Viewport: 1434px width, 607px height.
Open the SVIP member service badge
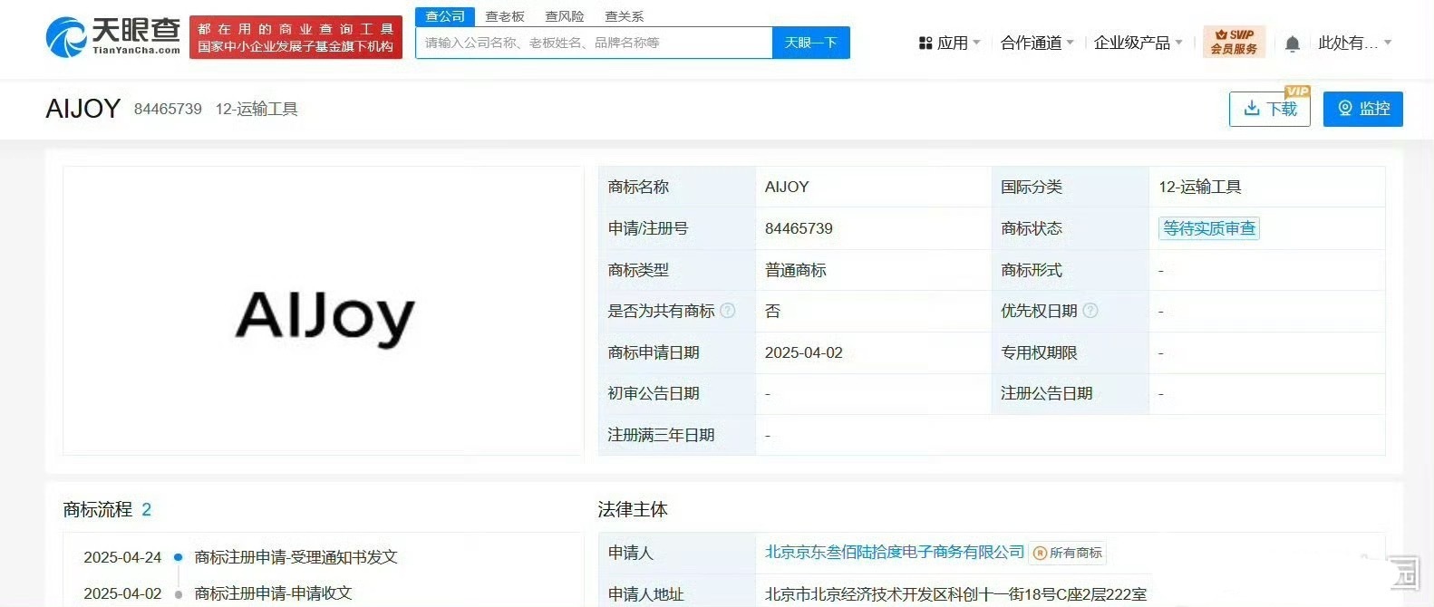(x=1234, y=42)
